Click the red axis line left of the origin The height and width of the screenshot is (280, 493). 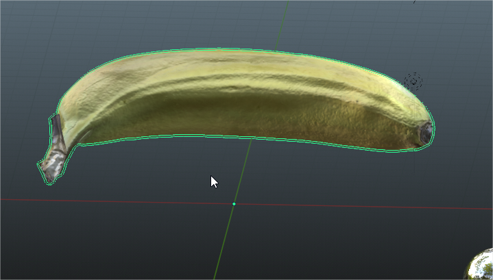103,201
